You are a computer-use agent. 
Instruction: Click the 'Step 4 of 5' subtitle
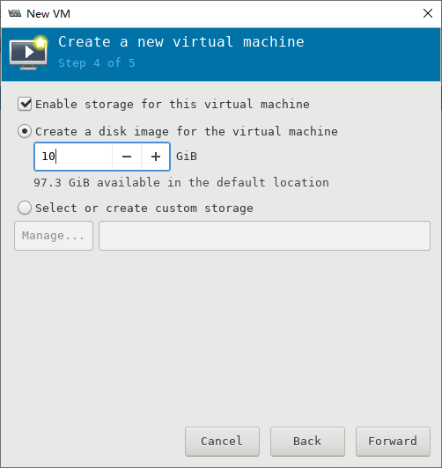tap(97, 63)
